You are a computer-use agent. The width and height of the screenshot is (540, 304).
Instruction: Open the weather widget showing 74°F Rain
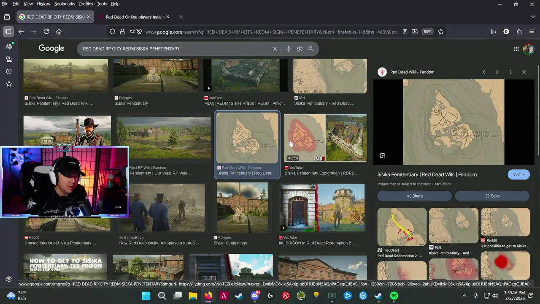point(17,296)
